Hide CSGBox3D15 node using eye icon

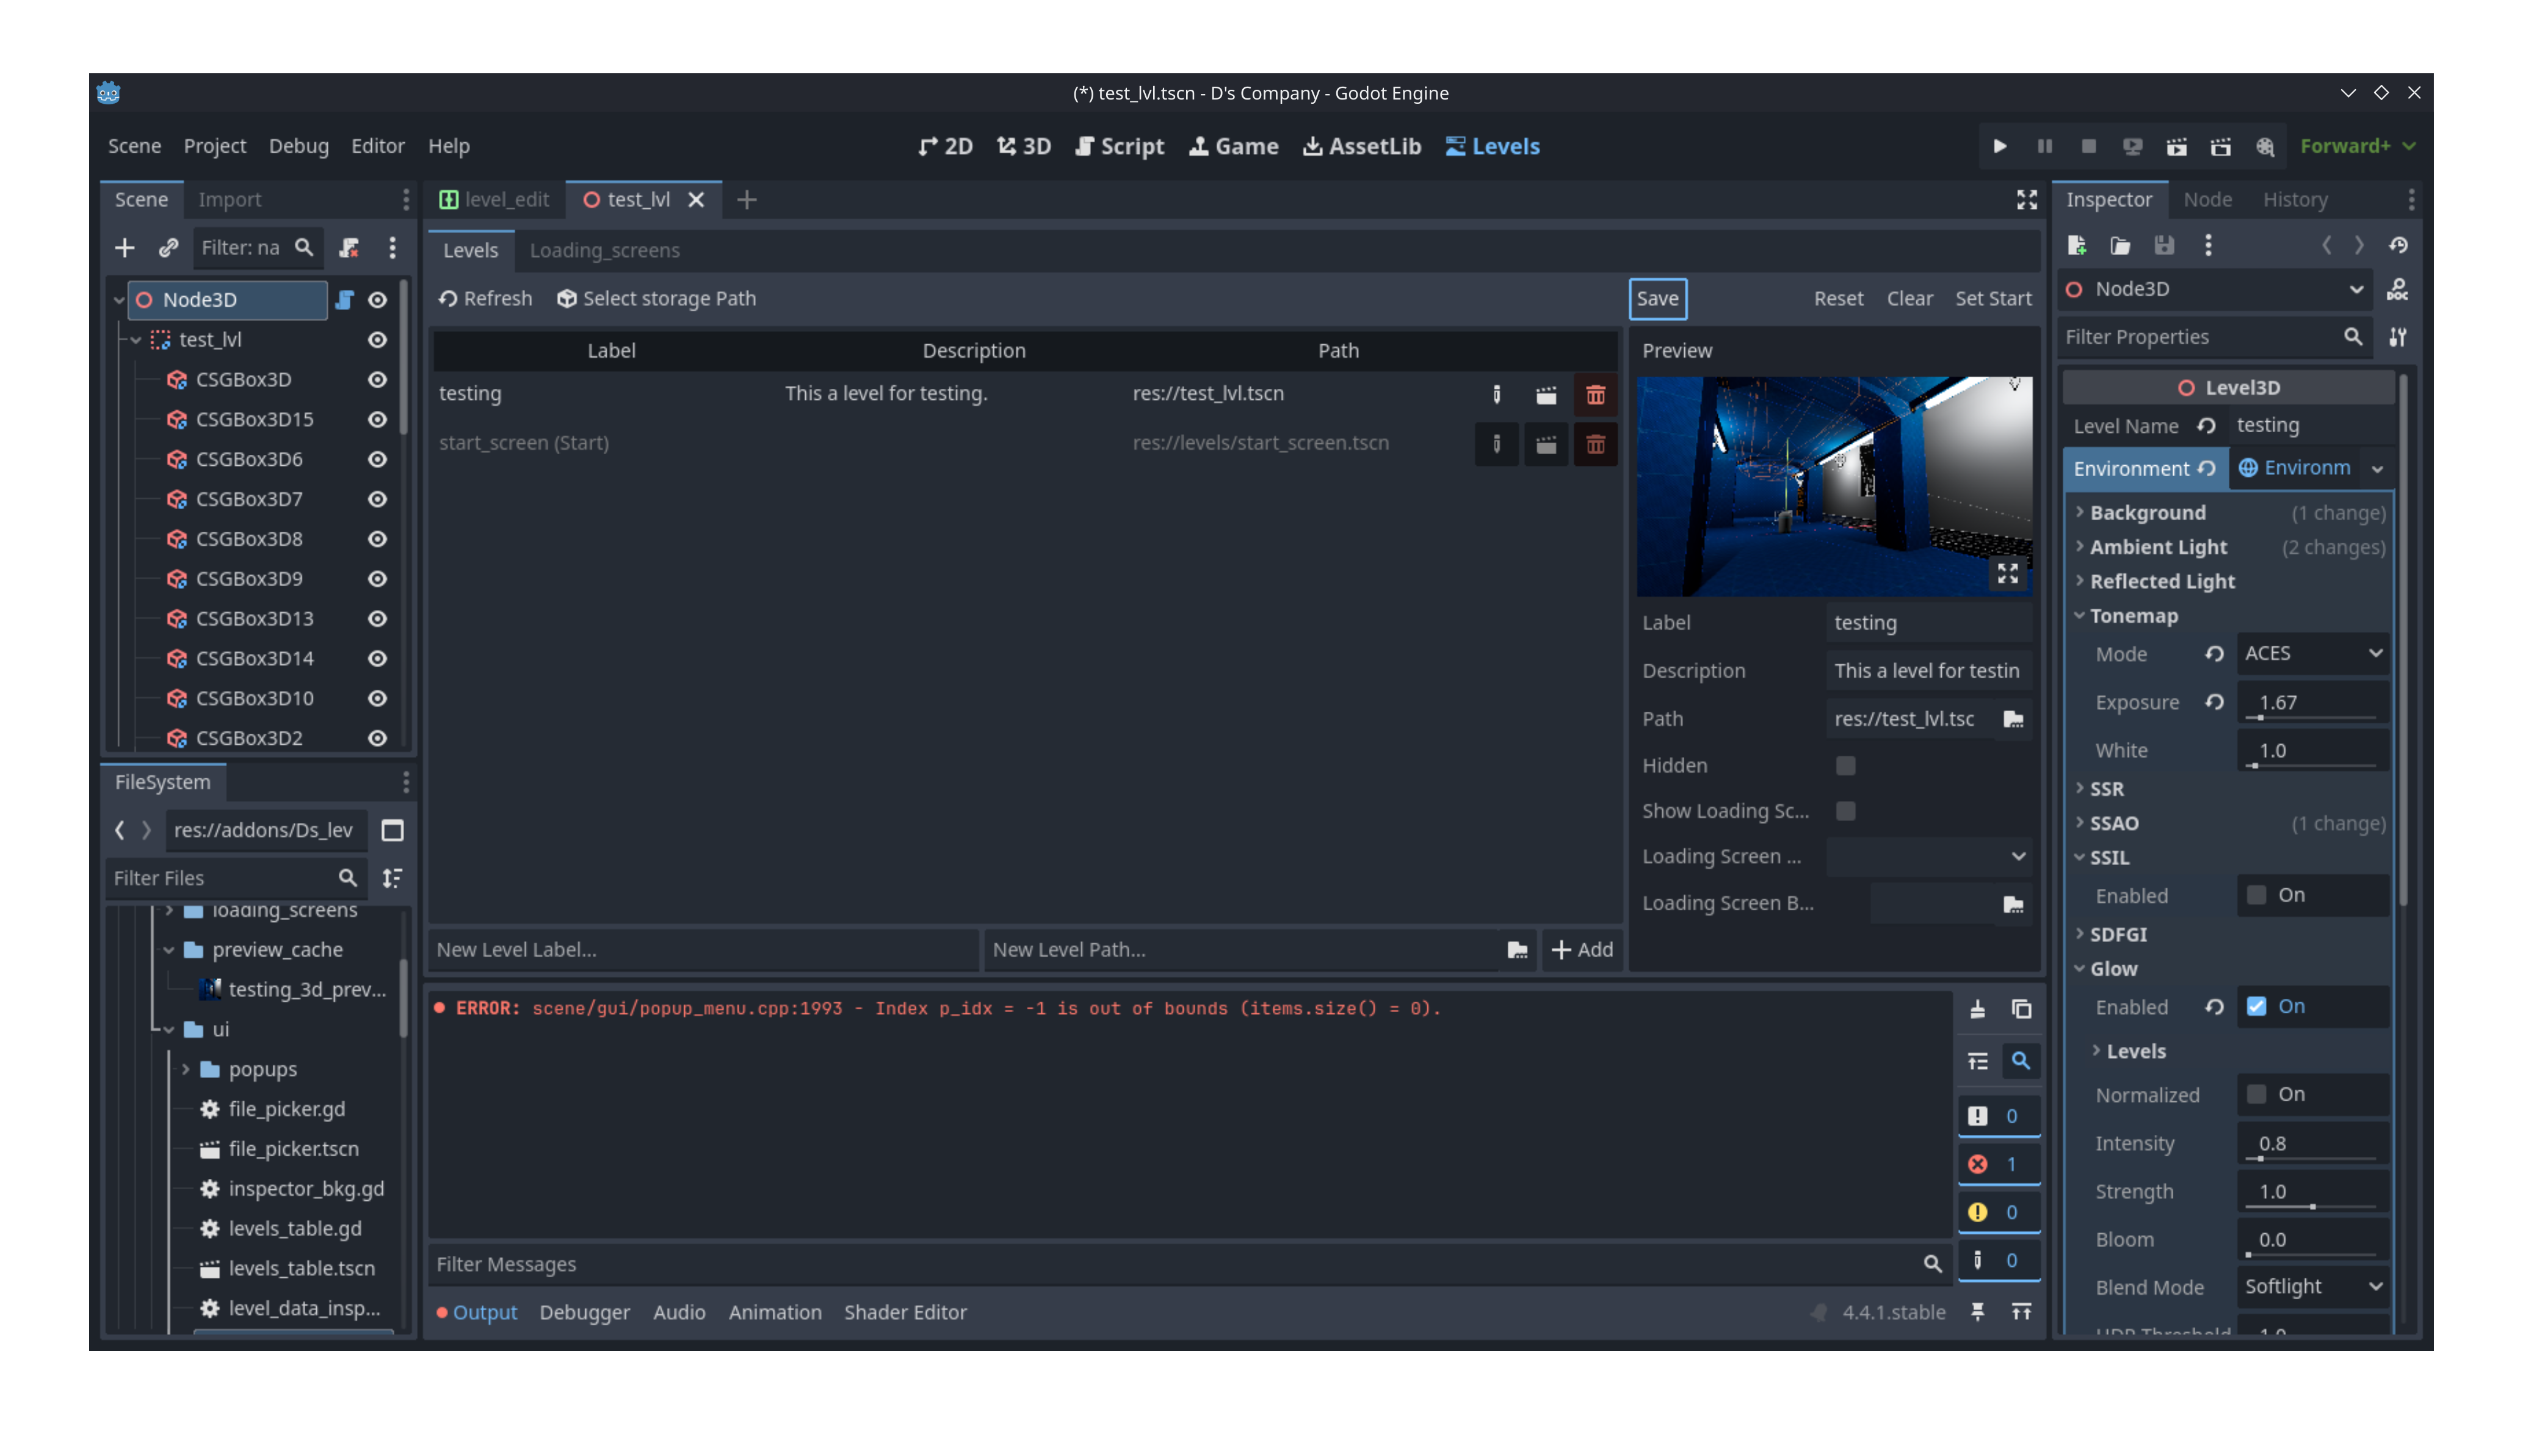pos(377,419)
